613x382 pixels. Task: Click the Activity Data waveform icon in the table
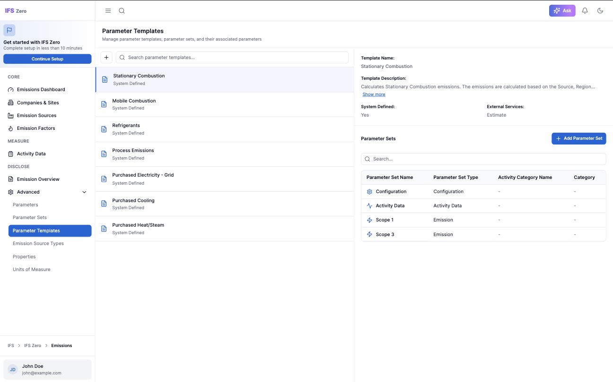click(x=369, y=206)
